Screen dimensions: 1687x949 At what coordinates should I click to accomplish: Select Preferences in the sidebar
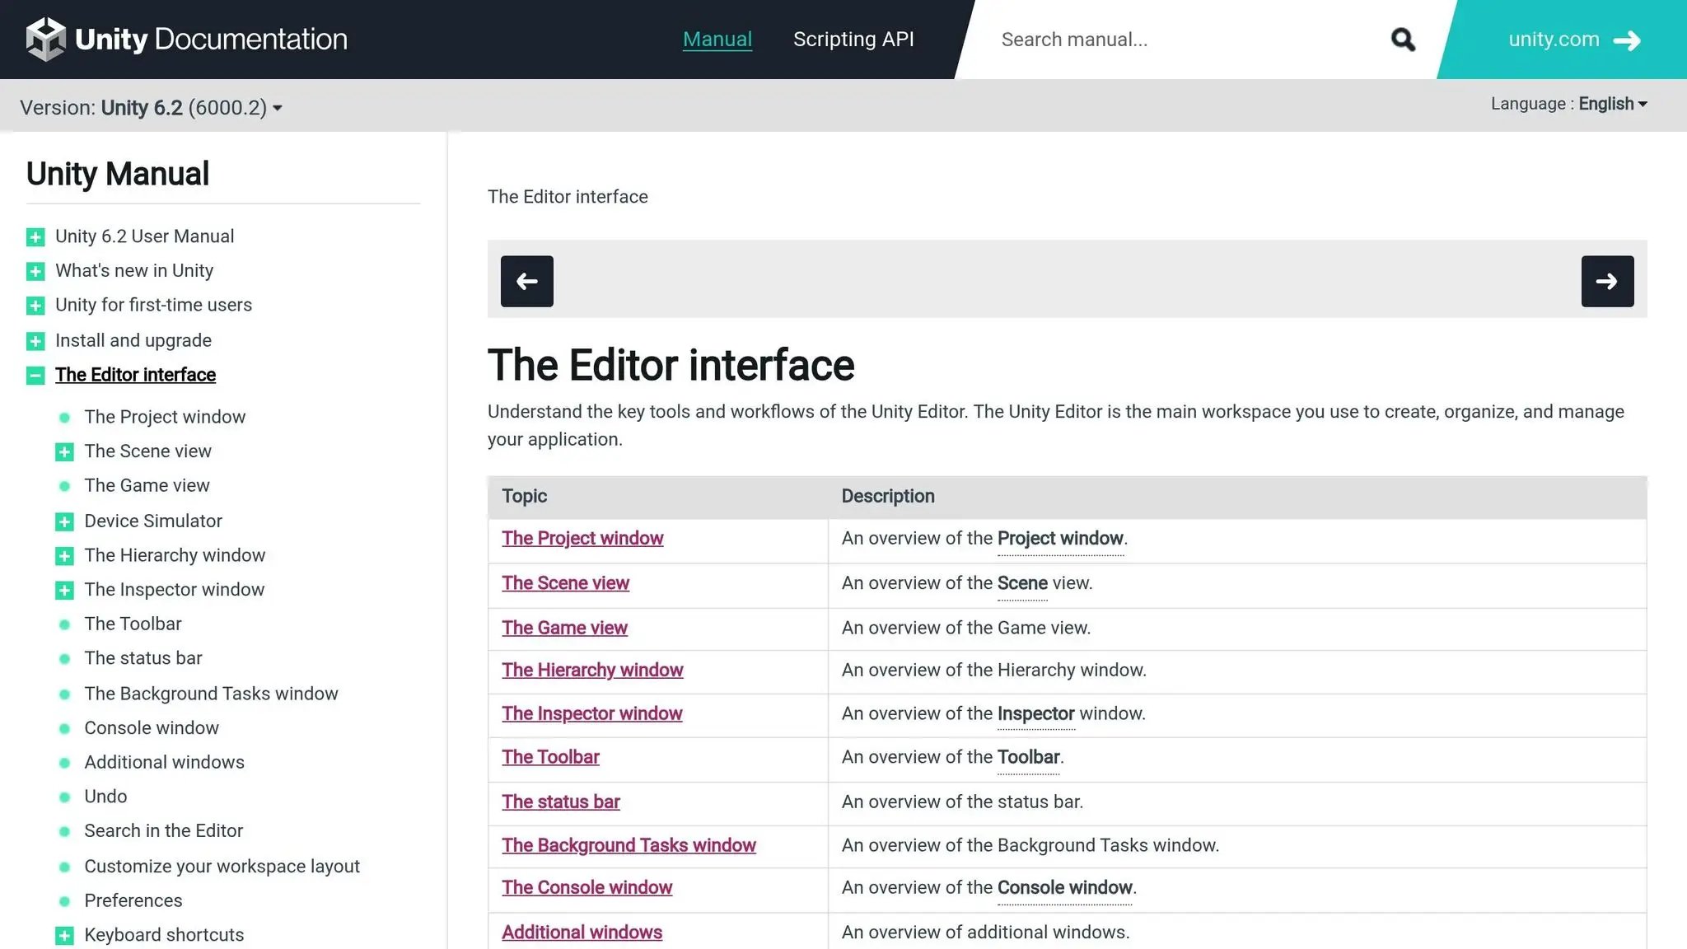click(x=133, y=900)
